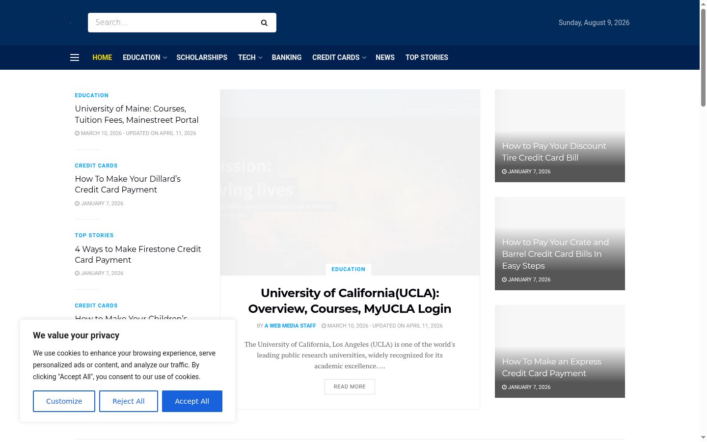
Task: Click the UCLA featured article image
Action: tap(350, 182)
